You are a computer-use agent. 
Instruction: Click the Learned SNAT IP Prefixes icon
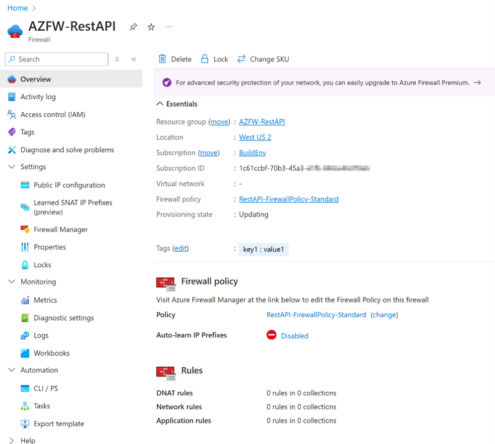pyautogui.click(x=25, y=207)
